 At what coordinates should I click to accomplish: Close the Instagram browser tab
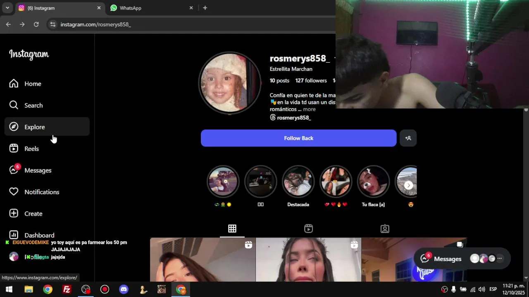[99, 8]
